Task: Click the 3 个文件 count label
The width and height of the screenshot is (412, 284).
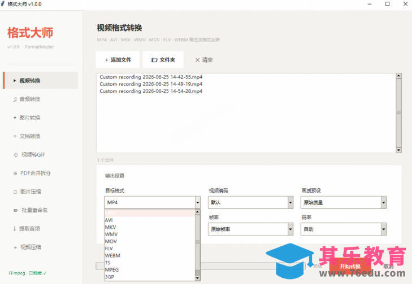Action: tap(105, 160)
